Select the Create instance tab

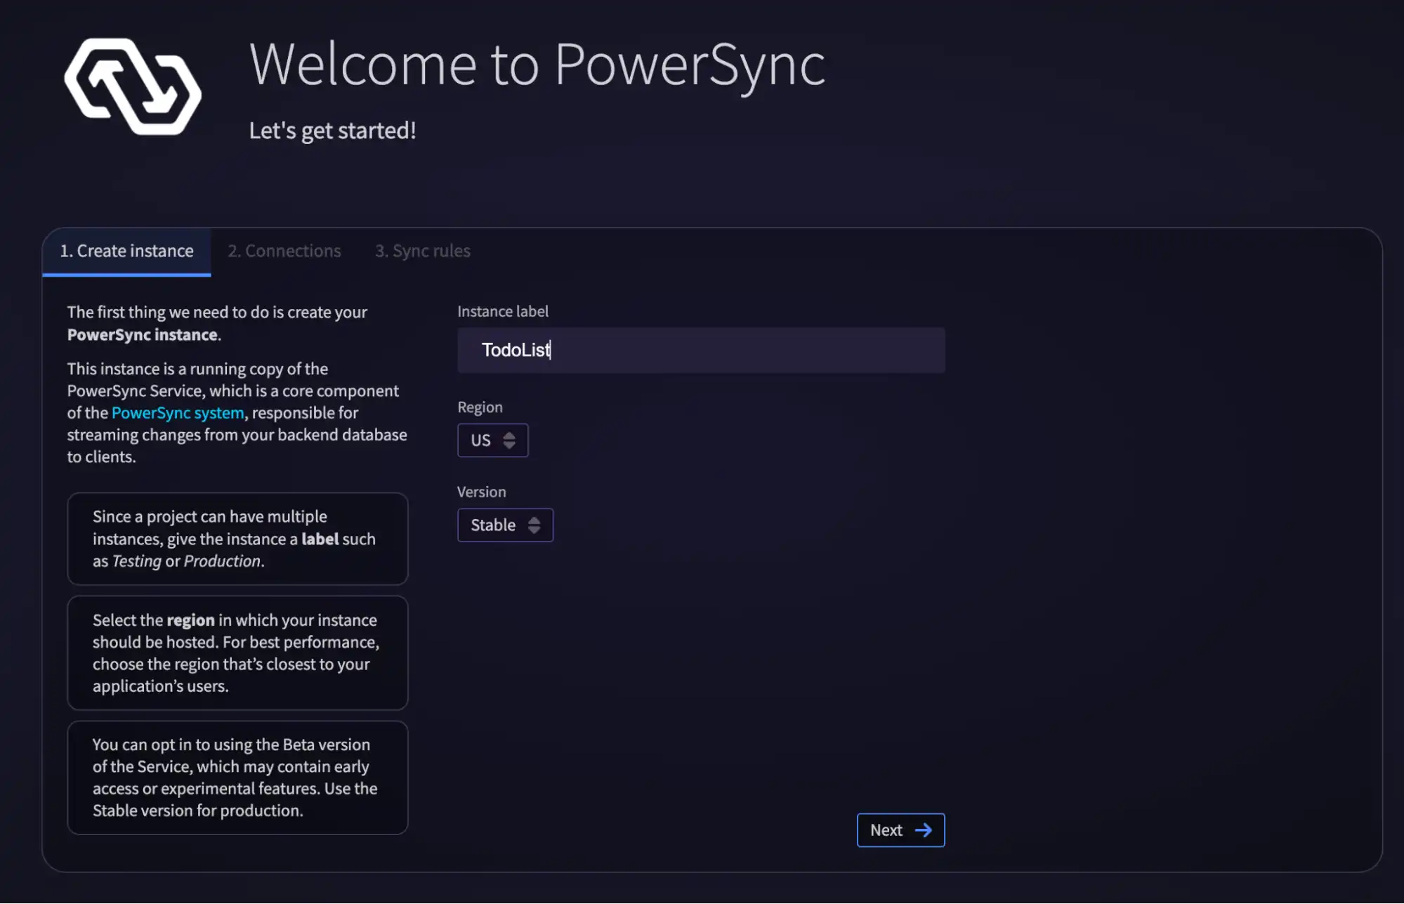[127, 251]
